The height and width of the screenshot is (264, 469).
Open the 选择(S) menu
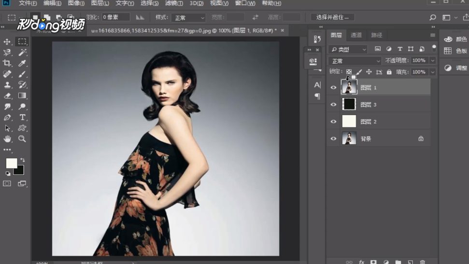[150, 3]
